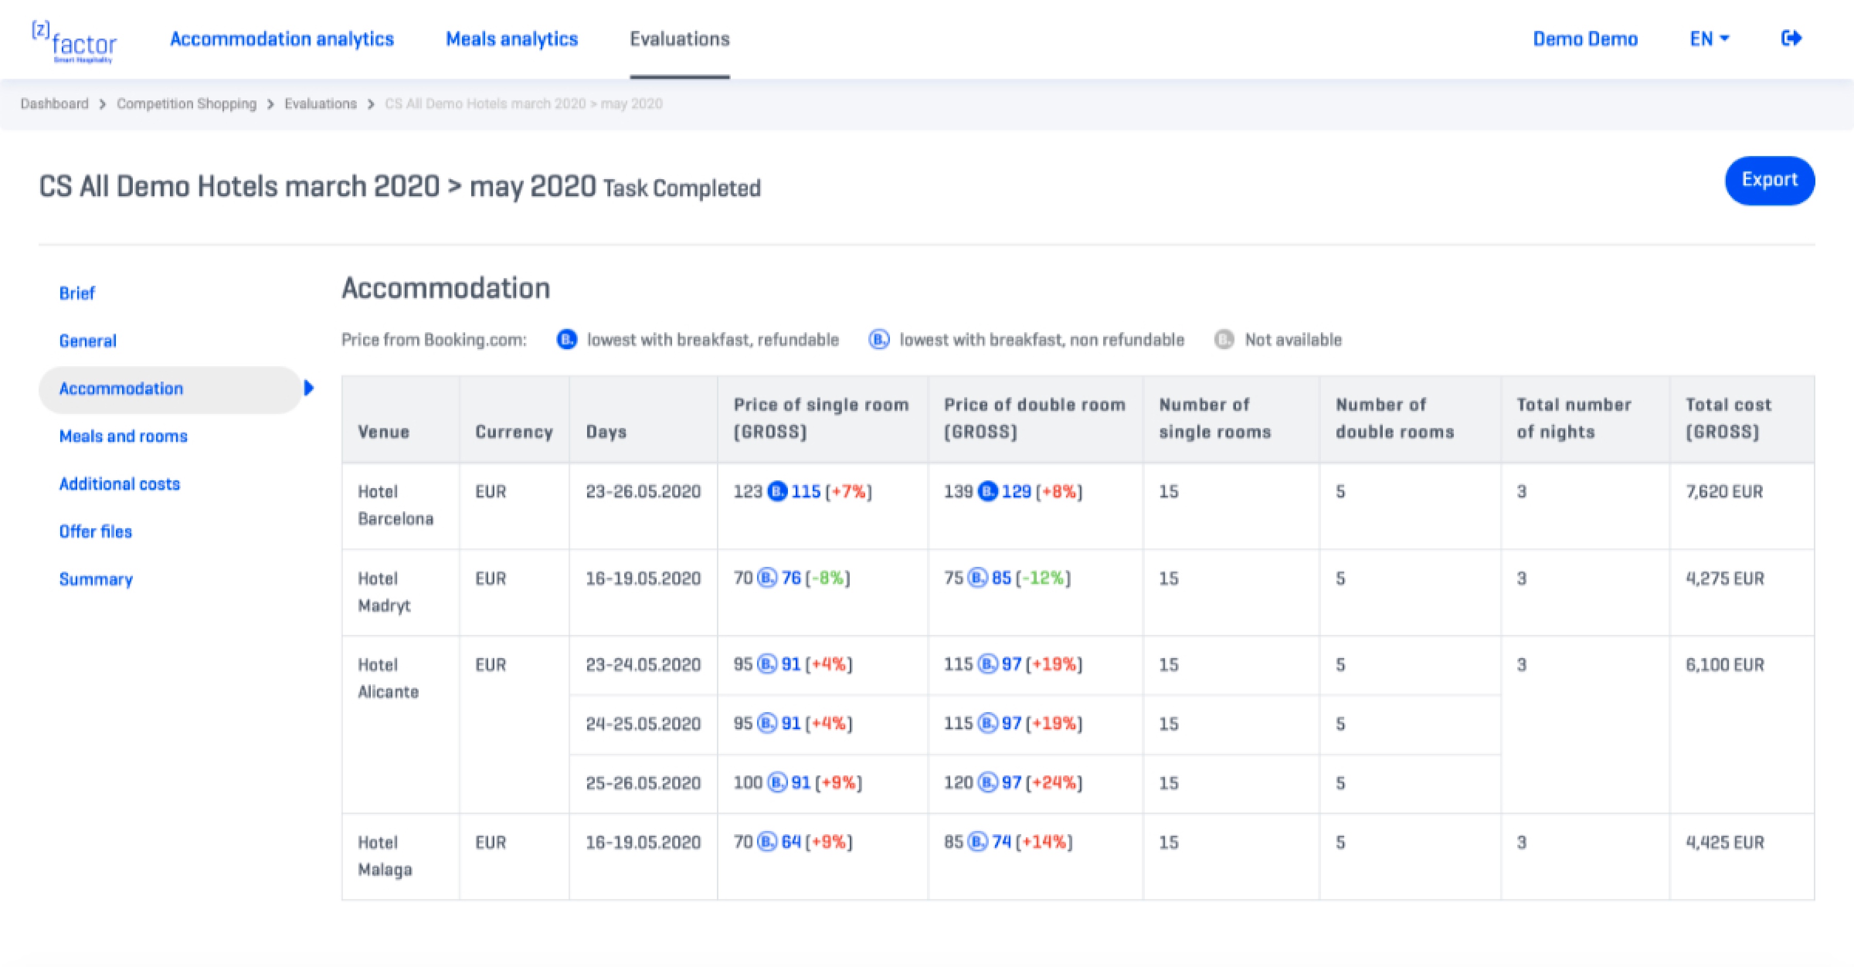This screenshot has width=1854, height=967.
Task: Click chevron after Dashboard in breadcrumb
Action: tap(102, 105)
